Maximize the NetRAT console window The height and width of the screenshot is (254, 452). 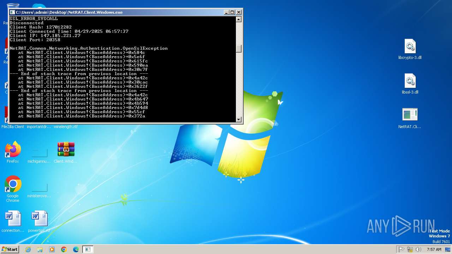(232, 12)
